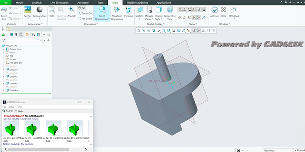
Task: Click the Standard Orientation button
Action: tap(117, 13)
